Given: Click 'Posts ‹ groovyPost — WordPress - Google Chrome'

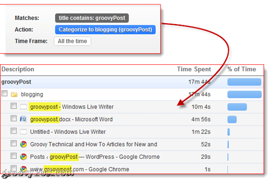Looking at the screenshot, I should pos(95,157).
